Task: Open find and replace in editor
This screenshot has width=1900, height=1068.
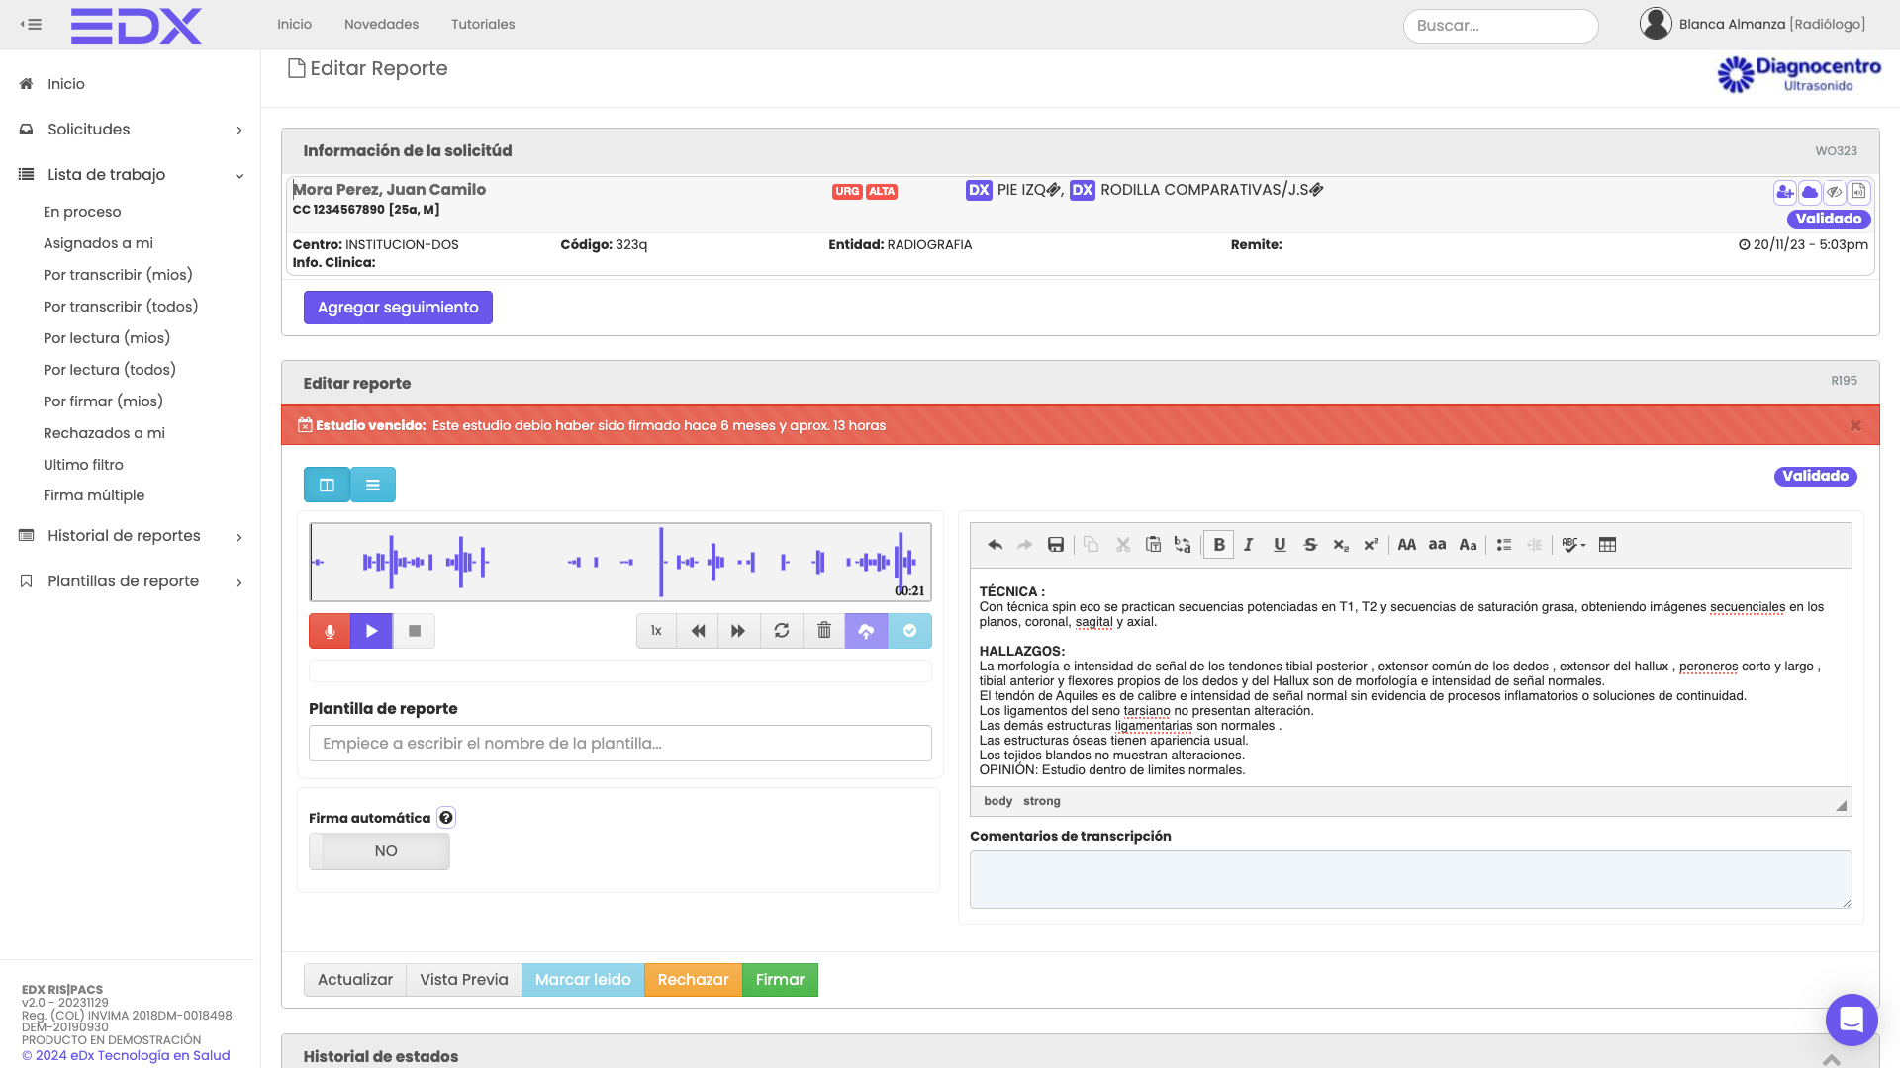Action: (1183, 545)
